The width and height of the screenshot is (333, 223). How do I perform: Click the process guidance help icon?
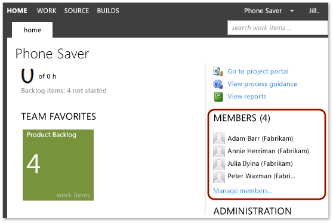pyautogui.click(x=218, y=84)
